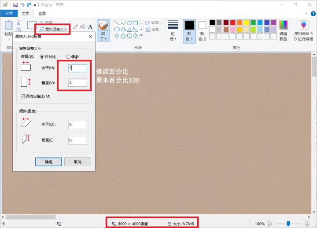Select the Pencil tool
Viewport: 317px width, 228px height.
point(75,27)
